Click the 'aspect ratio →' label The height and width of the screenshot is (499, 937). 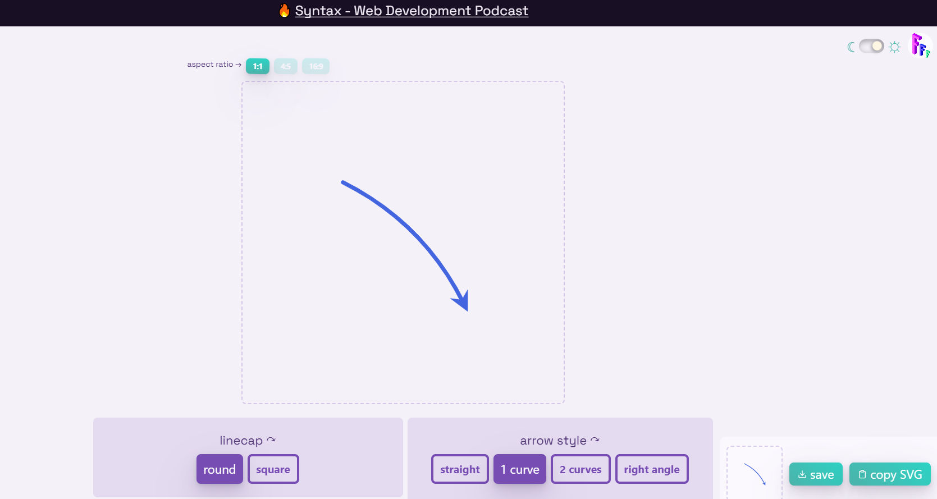coord(214,65)
